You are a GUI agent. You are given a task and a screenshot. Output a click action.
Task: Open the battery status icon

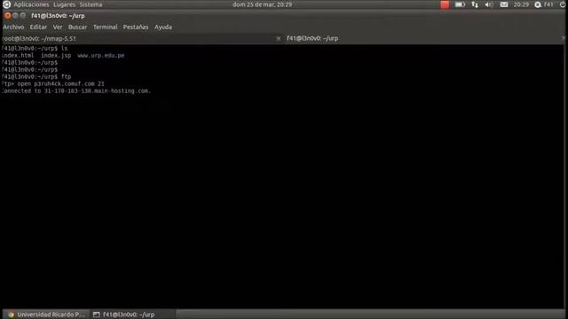460,4
